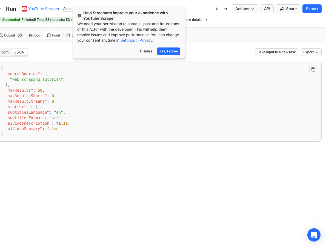Click the Share button
Viewport: 326px width, 247px height.
click(x=288, y=9)
